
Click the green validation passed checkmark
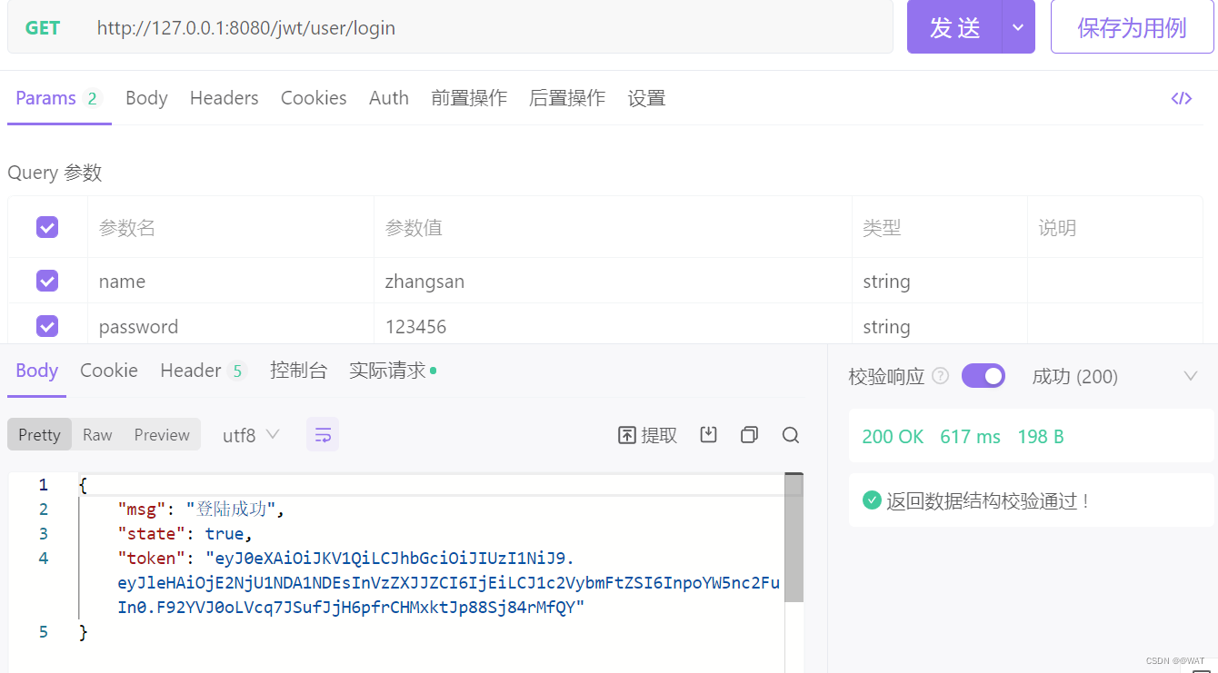click(x=872, y=500)
